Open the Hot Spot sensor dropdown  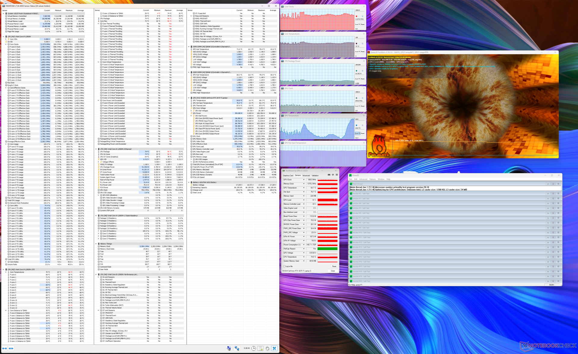(303, 192)
